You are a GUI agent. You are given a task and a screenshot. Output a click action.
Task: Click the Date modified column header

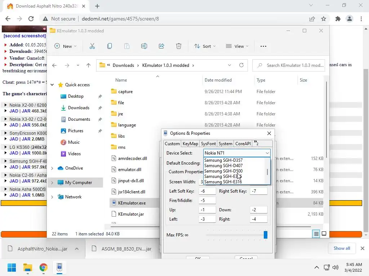click(x=218, y=80)
